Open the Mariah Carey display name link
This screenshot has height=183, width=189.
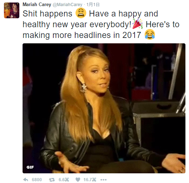pos(37,5)
